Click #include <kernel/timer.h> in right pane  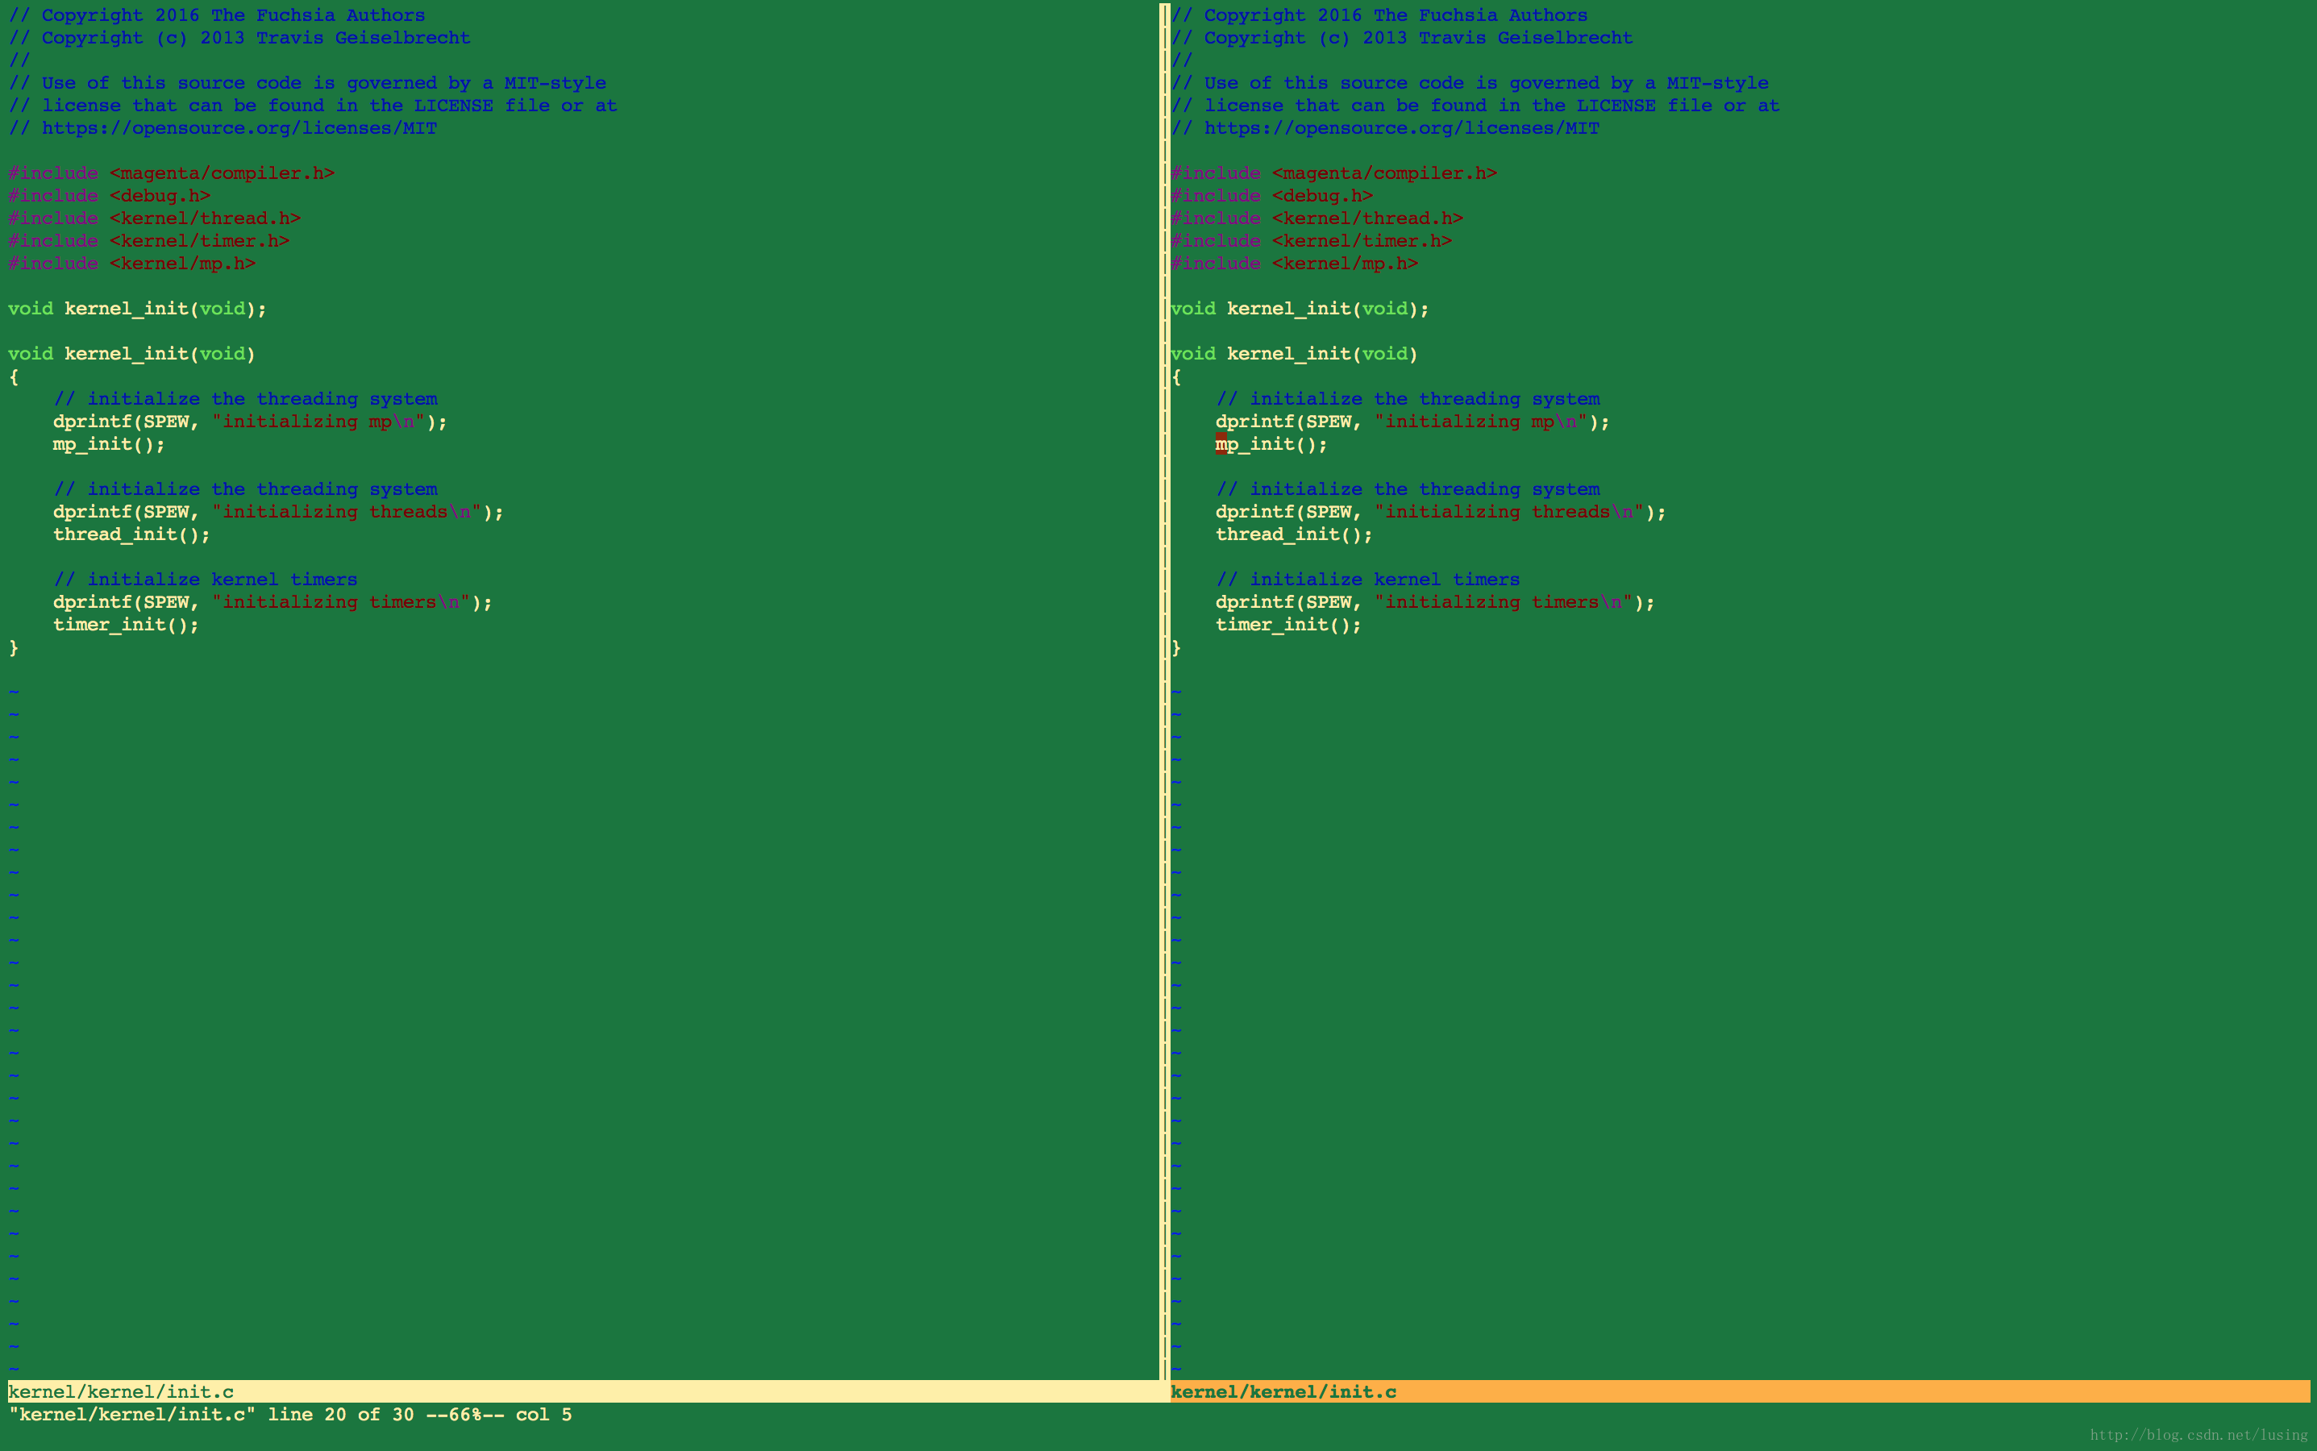coord(1311,241)
